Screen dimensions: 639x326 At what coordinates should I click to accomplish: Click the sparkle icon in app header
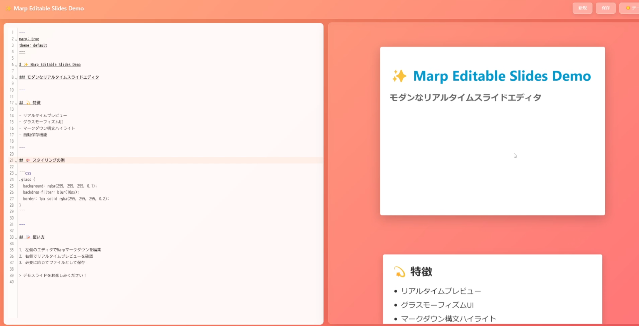(8, 8)
